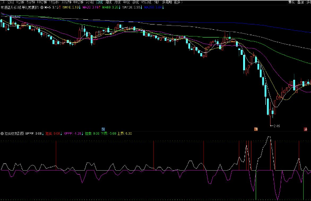The image size is (311, 201).
Task: Click the red marker icon at chart right edge
Action: click(x=305, y=129)
